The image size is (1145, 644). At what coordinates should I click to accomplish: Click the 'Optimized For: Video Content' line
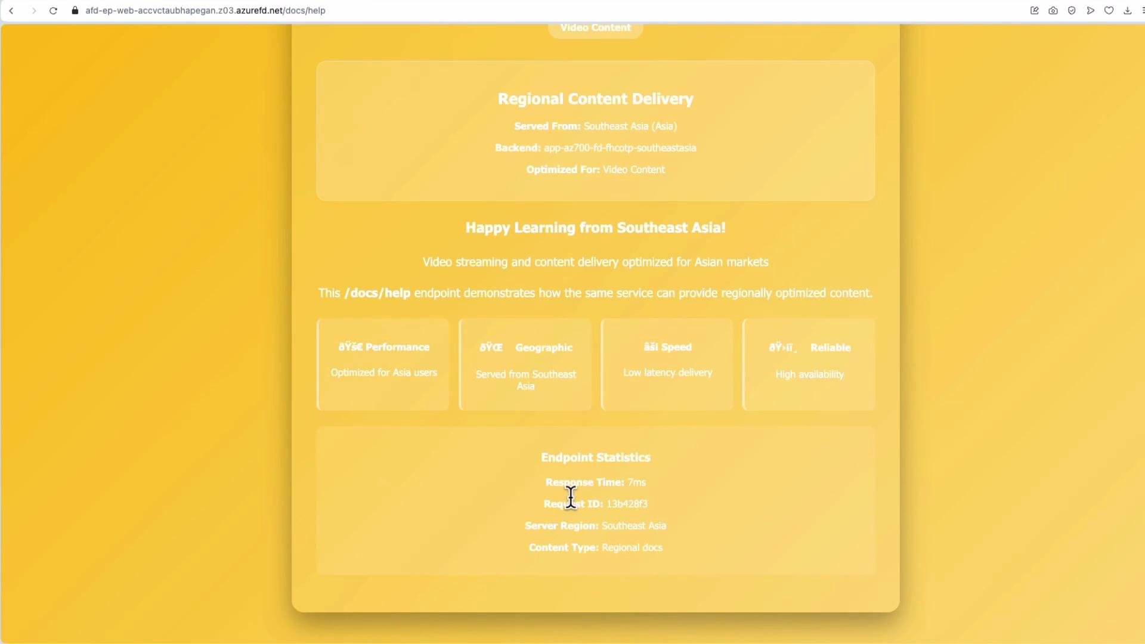(x=595, y=170)
